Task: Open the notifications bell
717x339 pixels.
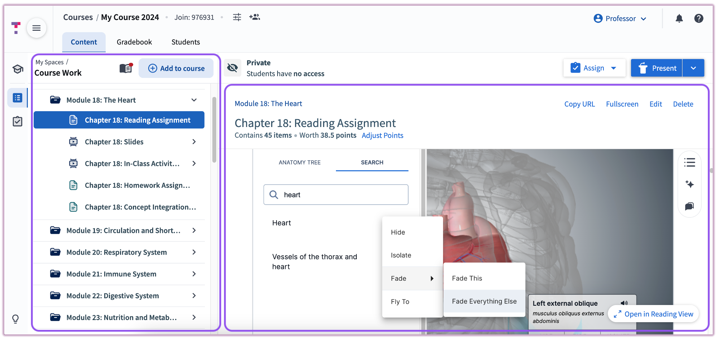Action: coord(679,18)
